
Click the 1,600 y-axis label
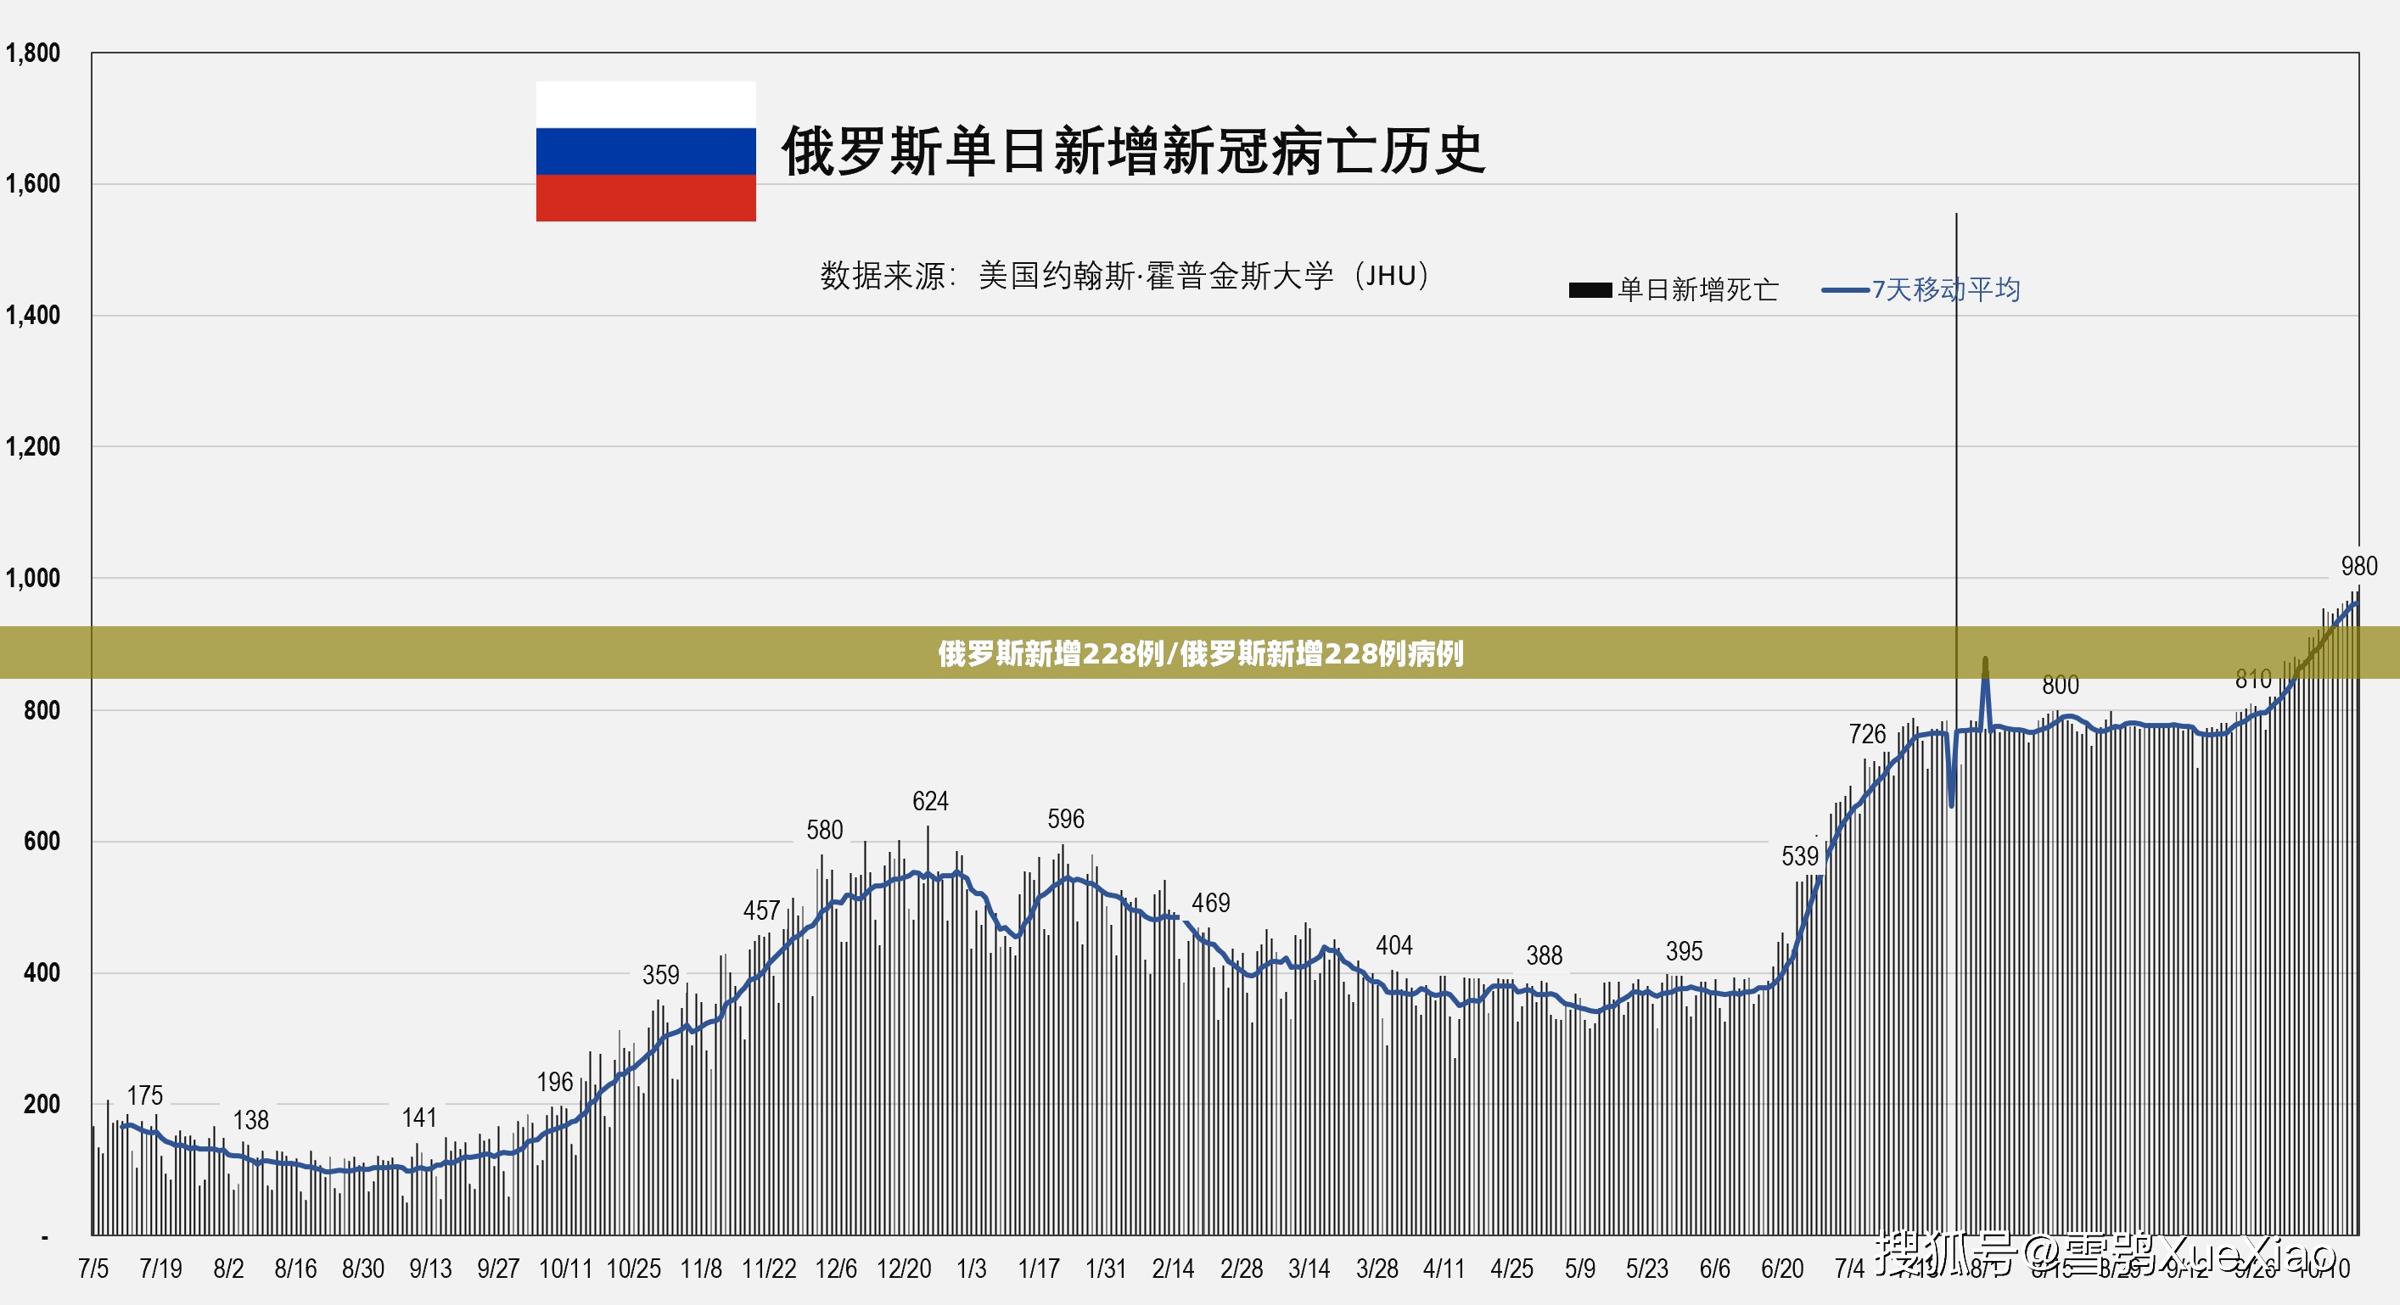pos(32,183)
